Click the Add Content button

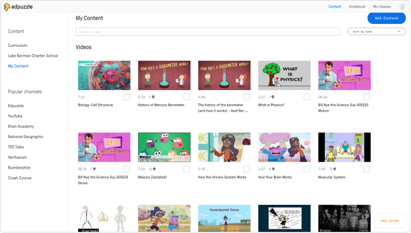click(x=386, y=18)
